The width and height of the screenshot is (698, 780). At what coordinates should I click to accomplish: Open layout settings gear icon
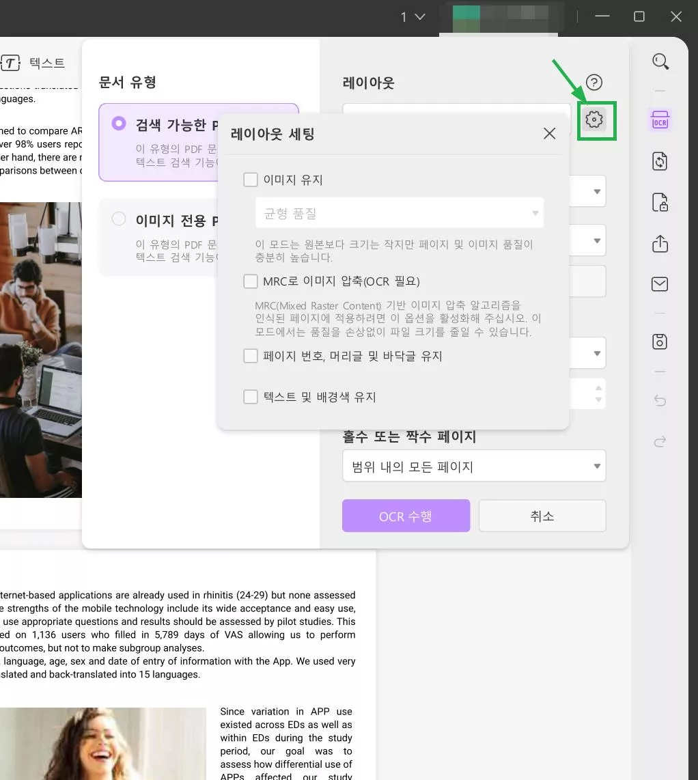click(x=594, y=120)
